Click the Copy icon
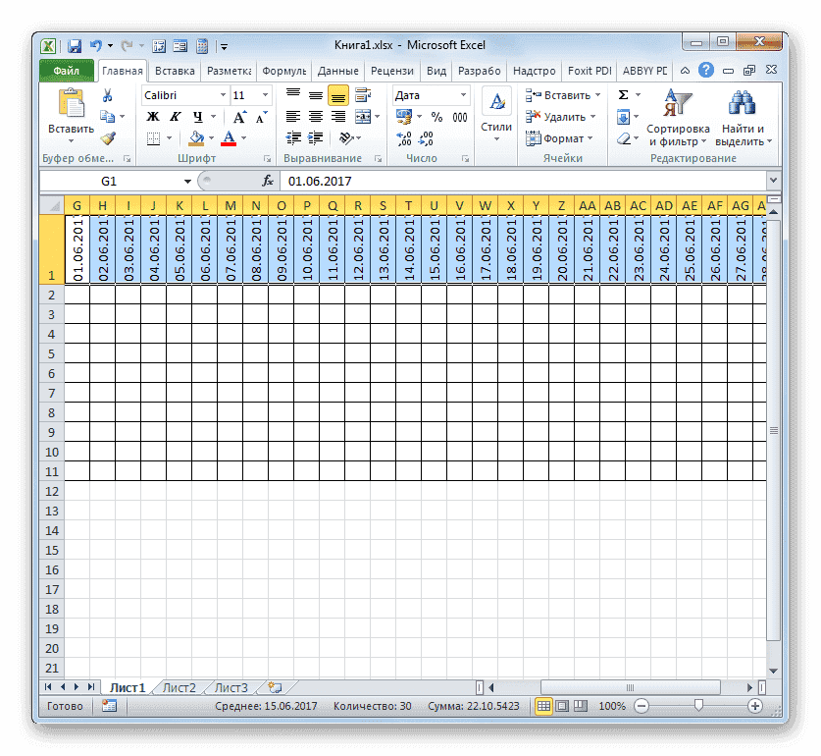The width and height of the screenshot is (821, 756). click(x=106, y=116)
